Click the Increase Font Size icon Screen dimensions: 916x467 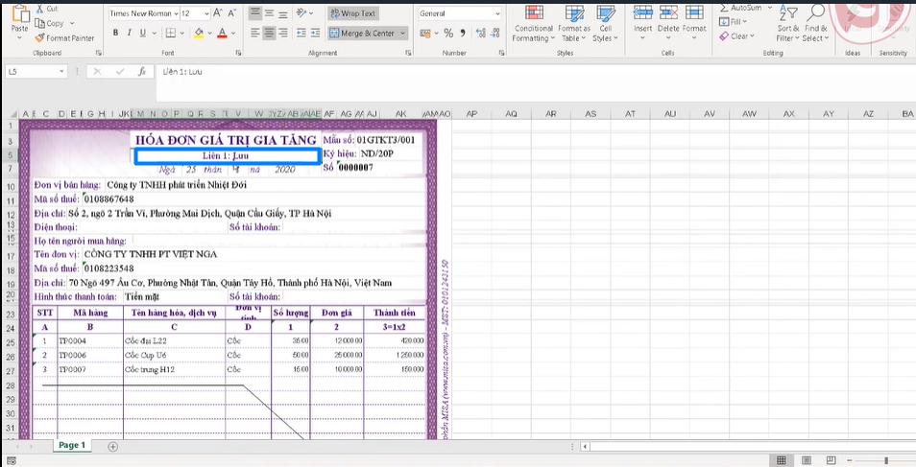pyautogui.click(x=218, y=13)
